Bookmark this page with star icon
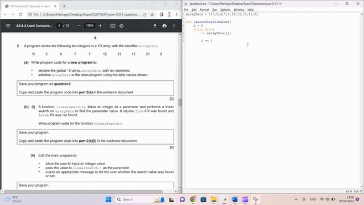The width and height of the screenshot is (364, 205). coord(152,14)
